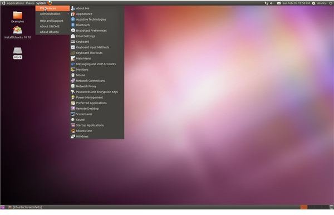Switch to the orange highlighted workspace
Viewport: 334px width, 215px height.
[x=304, y=207]
